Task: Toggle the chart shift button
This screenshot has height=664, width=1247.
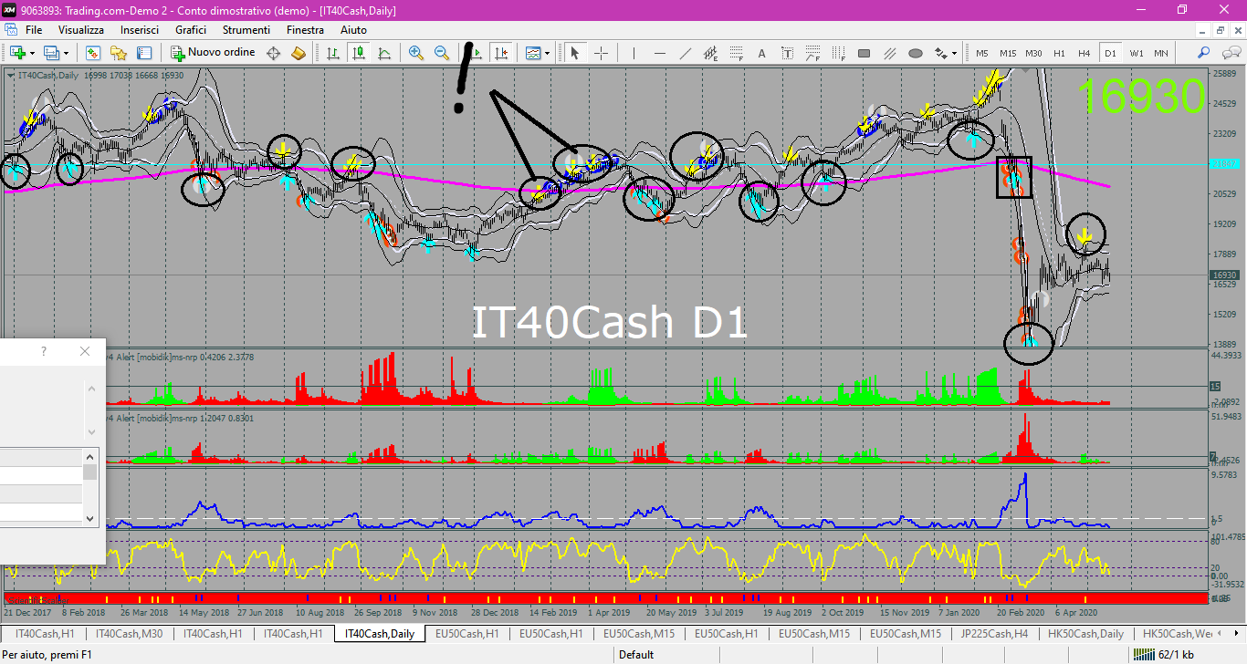Action: point(500,53)
